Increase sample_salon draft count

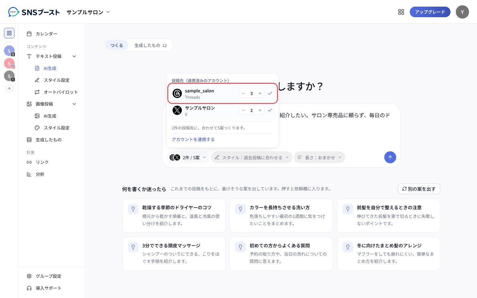click(x=260, y=93)
